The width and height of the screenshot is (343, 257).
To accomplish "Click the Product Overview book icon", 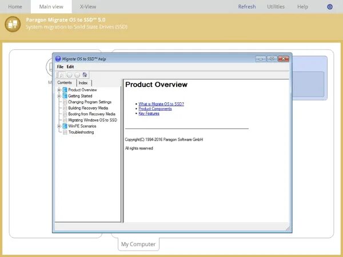I will (65, 90).
